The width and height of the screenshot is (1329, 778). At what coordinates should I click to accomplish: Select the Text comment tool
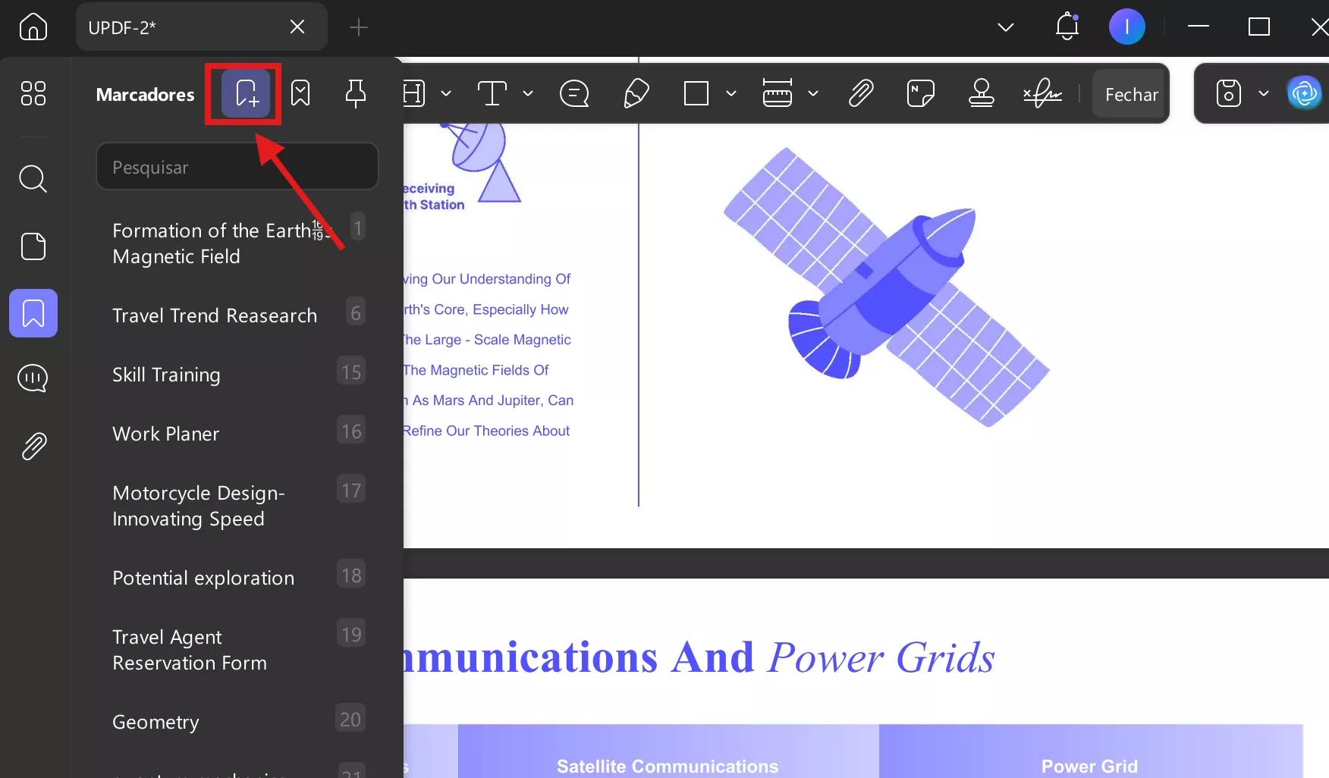[x=492, y=94]
